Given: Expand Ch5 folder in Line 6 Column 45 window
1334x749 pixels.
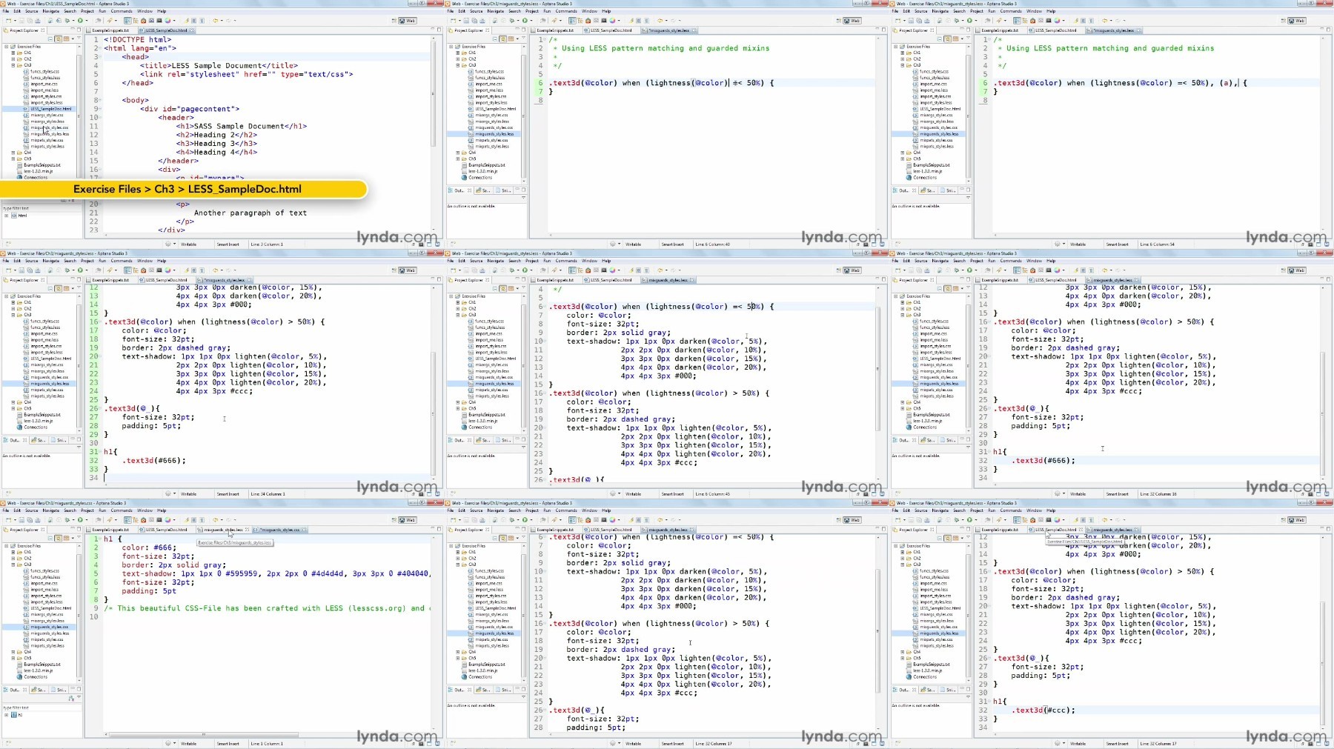Looking at the screenshot, I should (x=457, y=408).
